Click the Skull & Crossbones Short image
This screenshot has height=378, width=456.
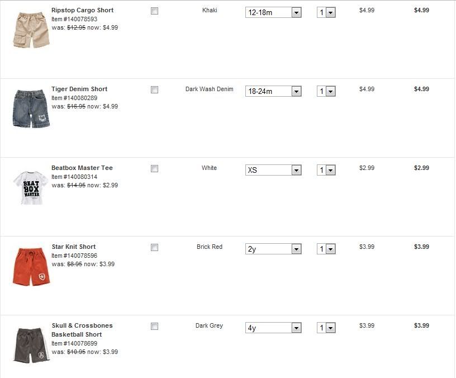(31, 345)
